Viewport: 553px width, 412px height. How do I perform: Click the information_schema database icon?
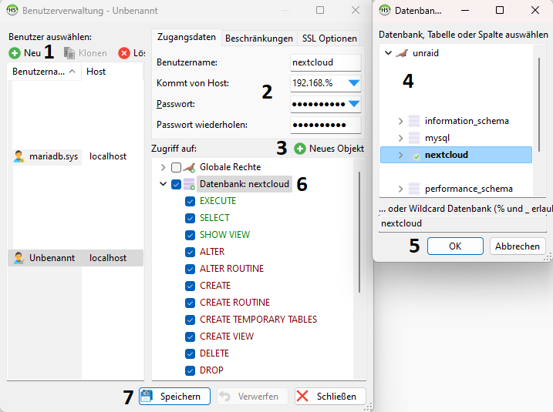pyautogui.click(x=414, y=121)
